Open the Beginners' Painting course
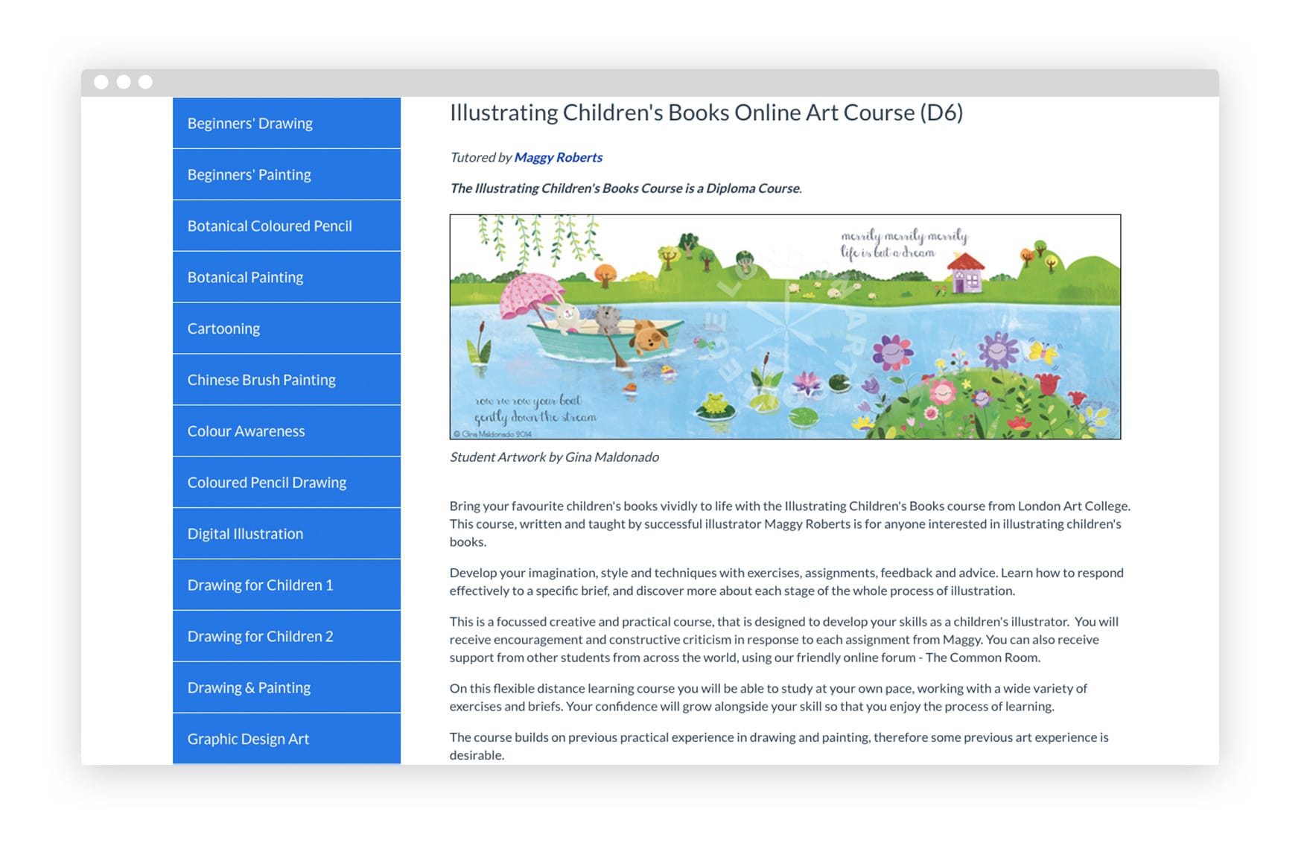The height and width of the screenshot is (855, 1307). tap(286, 174)
